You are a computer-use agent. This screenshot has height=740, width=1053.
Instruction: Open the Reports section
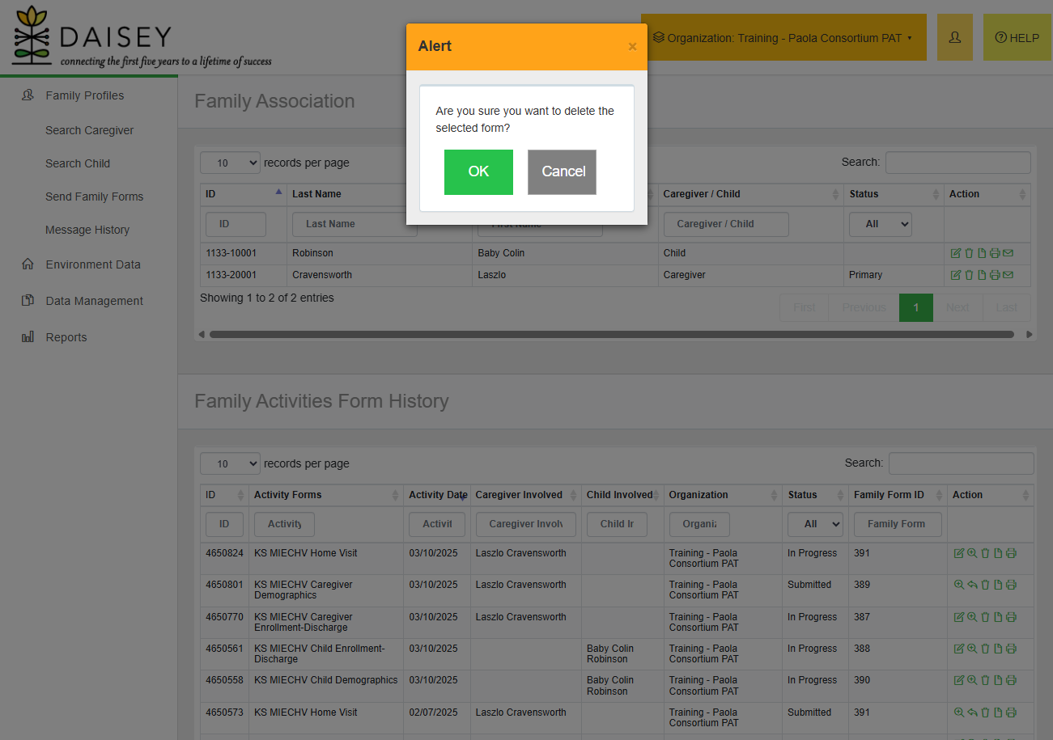(66, 337)
